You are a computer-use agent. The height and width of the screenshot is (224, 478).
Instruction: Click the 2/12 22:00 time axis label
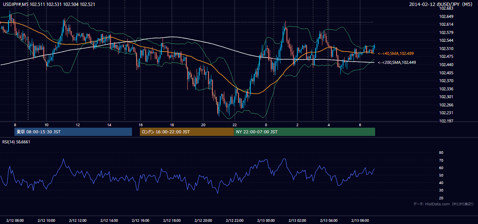pyautogui.click(x=235, y=221)
